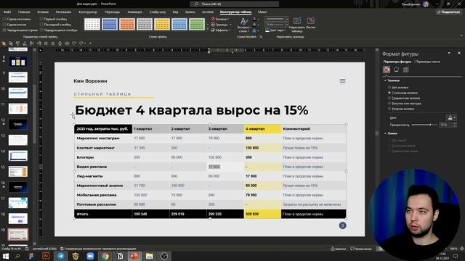This screenshot has height=261, width=465.
Task: Click the hamburger menu icon on slide
Action: pyautogui.click(x=342, y=81)
